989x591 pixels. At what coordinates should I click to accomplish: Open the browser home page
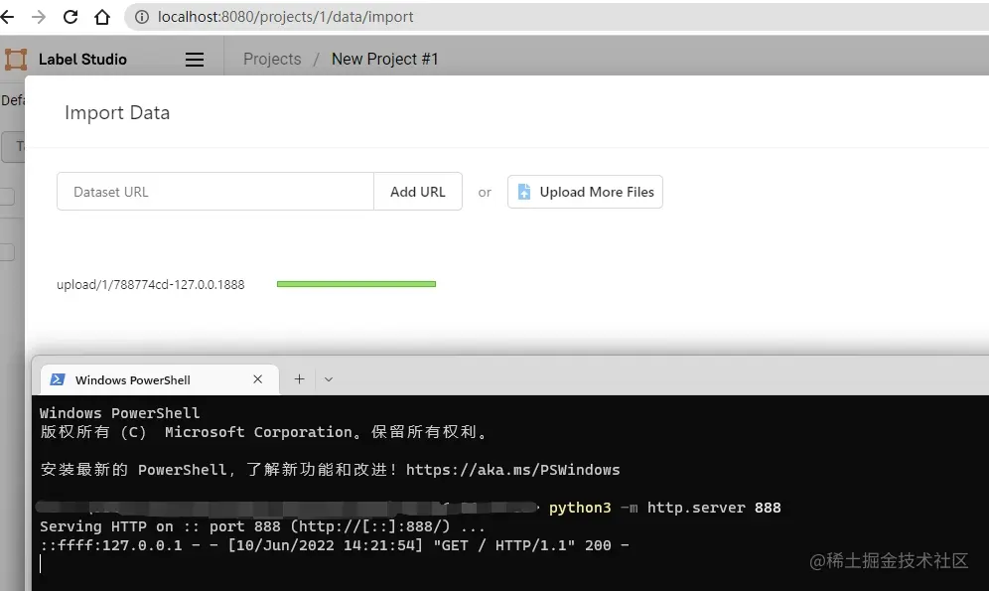point(102,17)
